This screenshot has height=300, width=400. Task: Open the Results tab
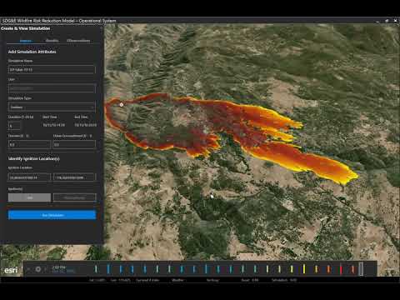[x=52, y=41]
